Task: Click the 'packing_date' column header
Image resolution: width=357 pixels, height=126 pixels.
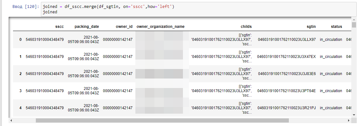Action: 87,27
